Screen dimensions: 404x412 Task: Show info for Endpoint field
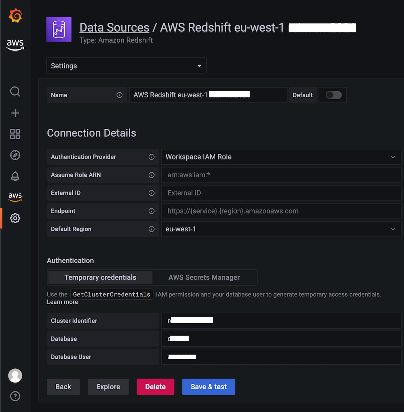[151, 211]
